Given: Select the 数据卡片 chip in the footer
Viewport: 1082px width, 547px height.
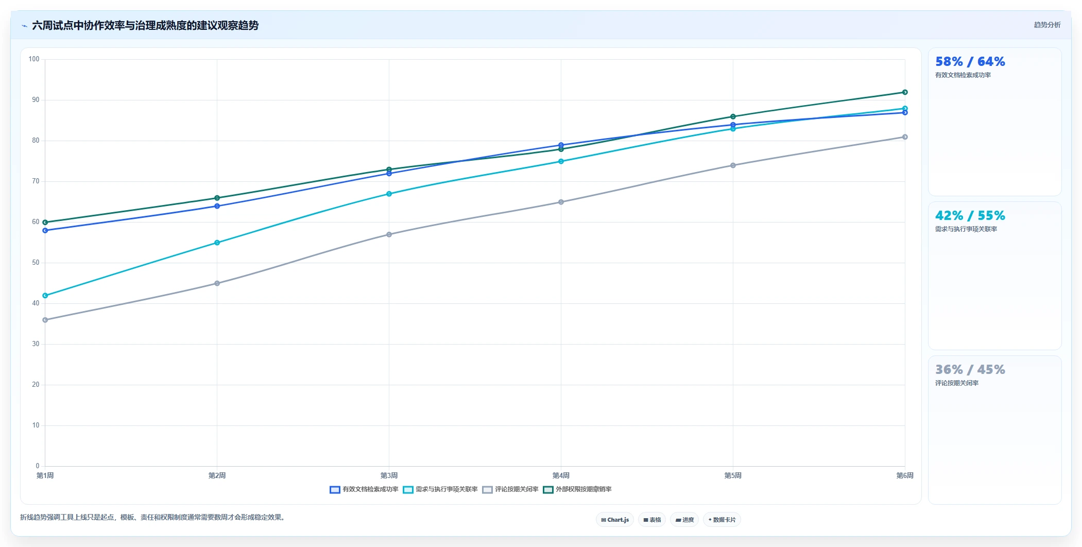Looking at the screenshot, I should pyautogui.click(x=722, y=520).
